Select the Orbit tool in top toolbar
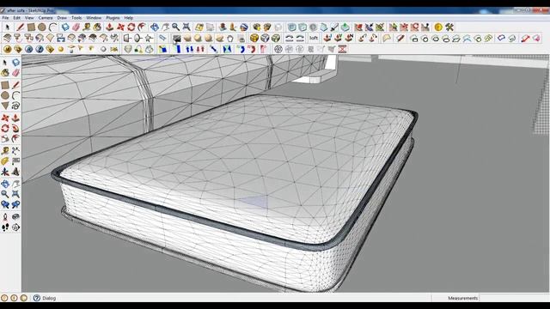This screenshot has width=550, height=309. pos(155,27)
